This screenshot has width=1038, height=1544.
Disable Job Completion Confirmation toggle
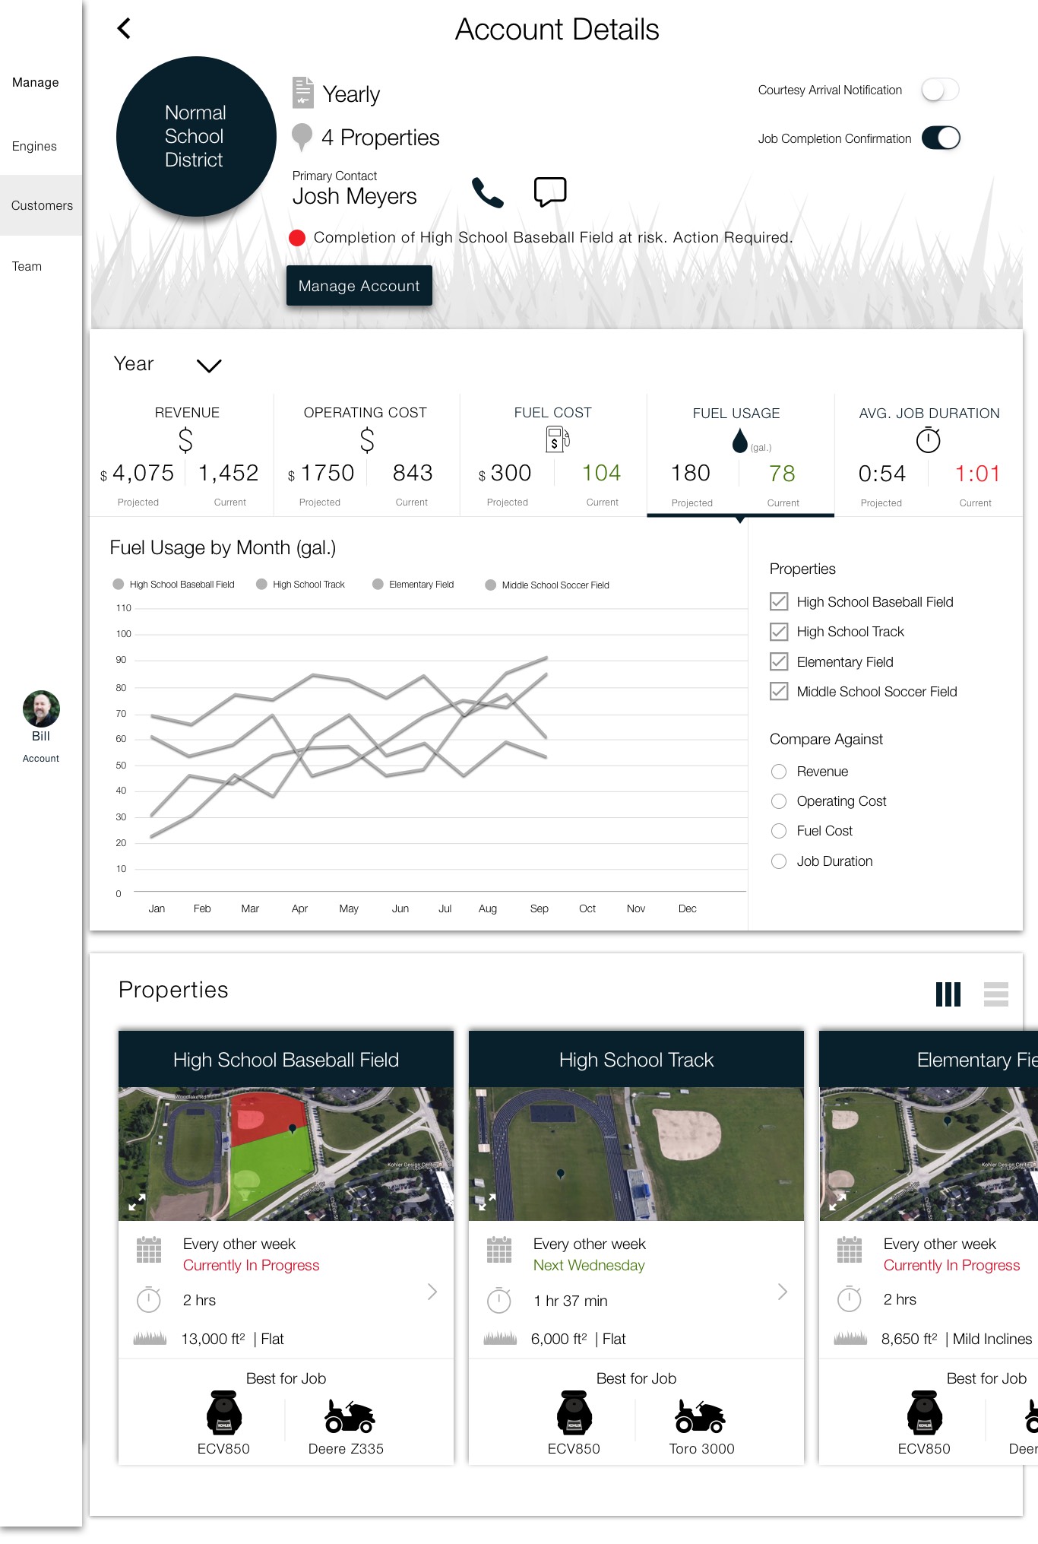[941, 138]
